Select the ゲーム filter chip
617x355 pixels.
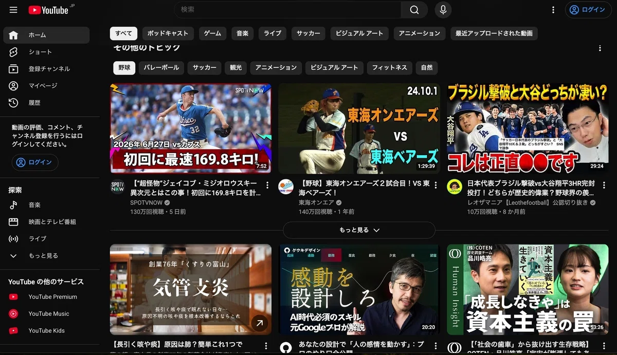click(212, 33)
